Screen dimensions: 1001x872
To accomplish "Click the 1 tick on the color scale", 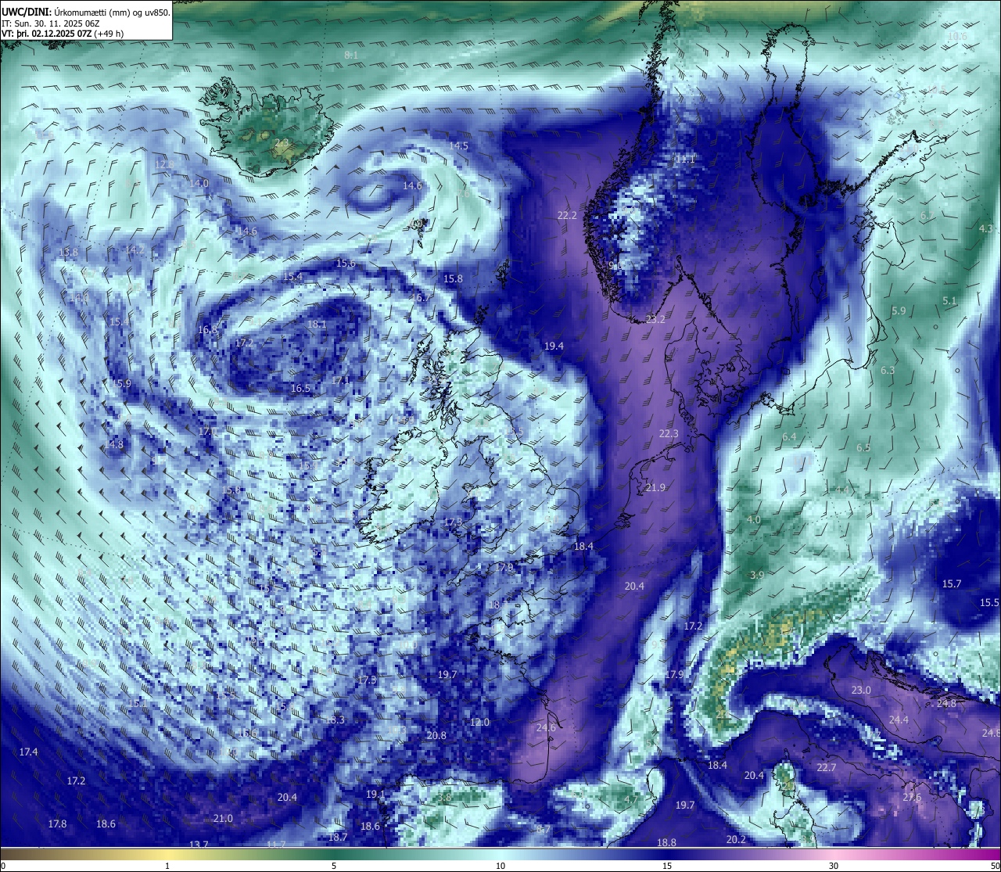I will click(167, 866).
